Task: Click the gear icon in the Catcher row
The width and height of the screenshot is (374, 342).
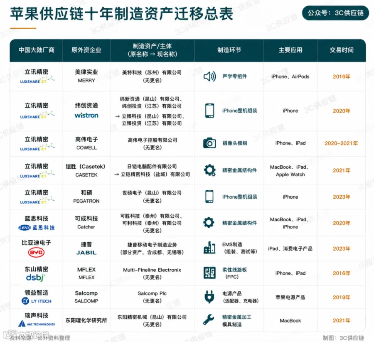Action: [209, 222]
